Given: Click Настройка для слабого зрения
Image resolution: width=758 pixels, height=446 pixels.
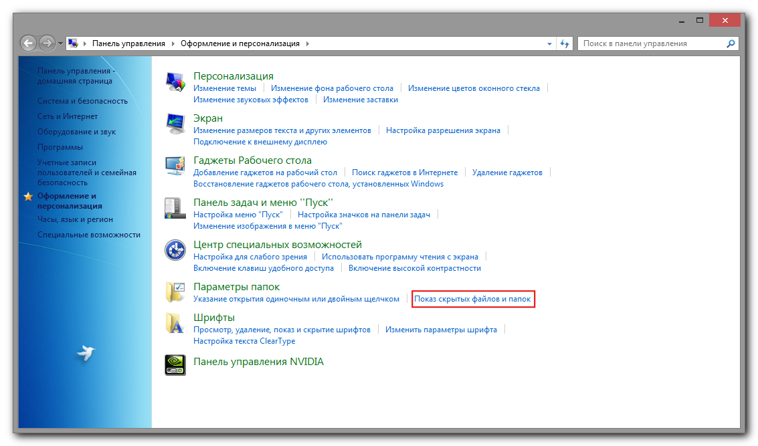Looking at the screenshot, I should [x=250, y=257].
